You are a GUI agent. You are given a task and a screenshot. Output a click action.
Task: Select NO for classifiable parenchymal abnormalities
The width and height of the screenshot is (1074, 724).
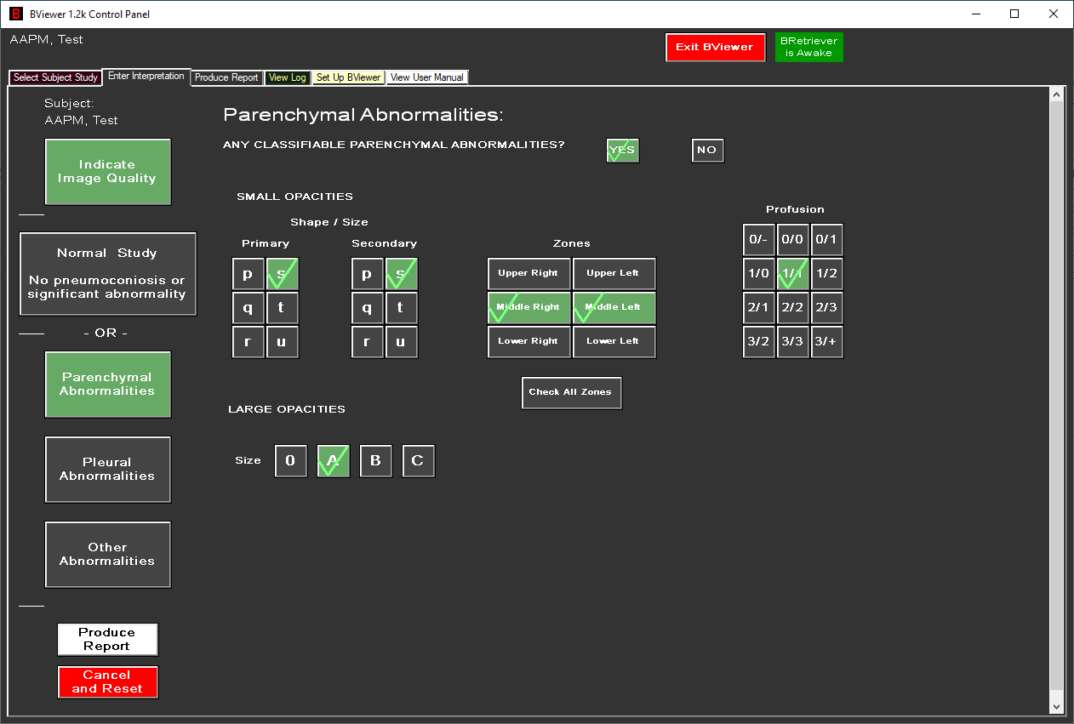coord(707,151)
